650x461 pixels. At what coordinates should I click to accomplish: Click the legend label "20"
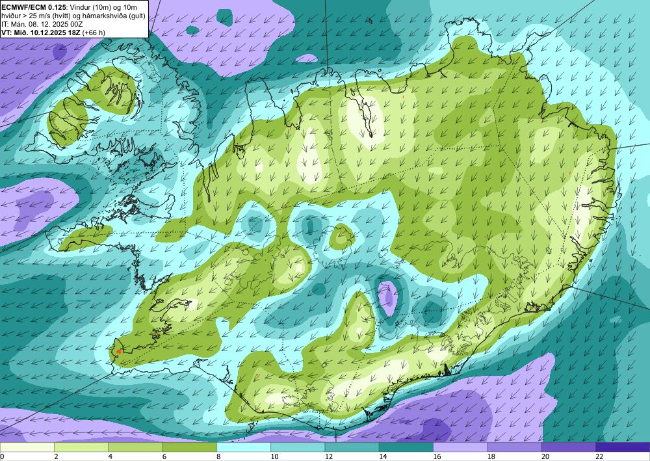tap(545, 456)
